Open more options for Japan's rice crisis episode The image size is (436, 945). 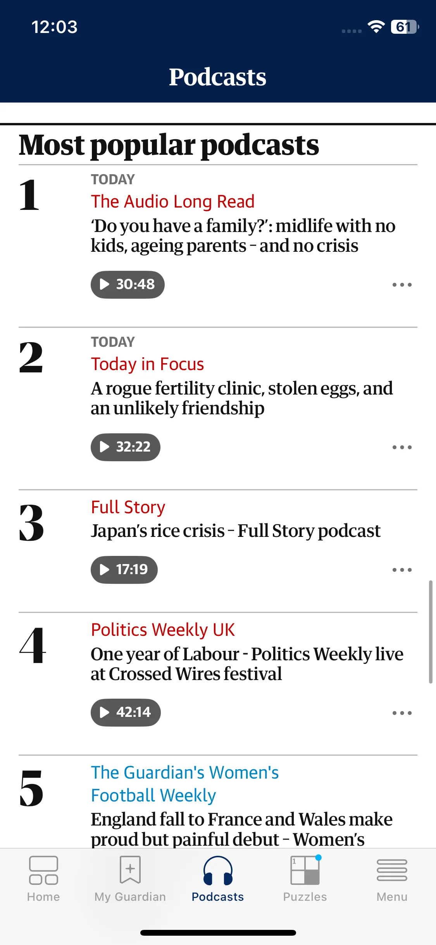[402, 570]
